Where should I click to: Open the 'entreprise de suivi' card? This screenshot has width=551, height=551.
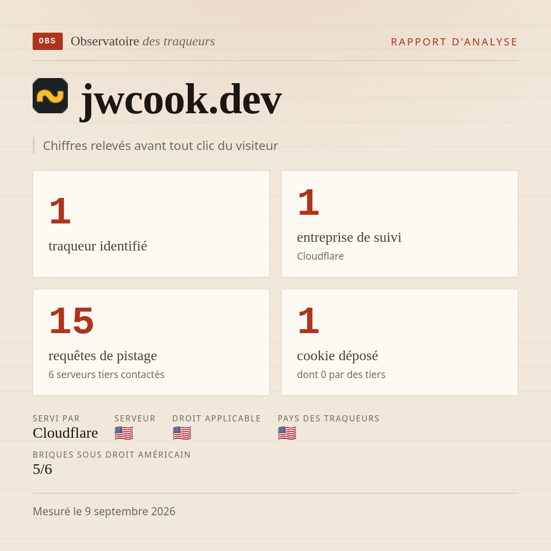399,224
